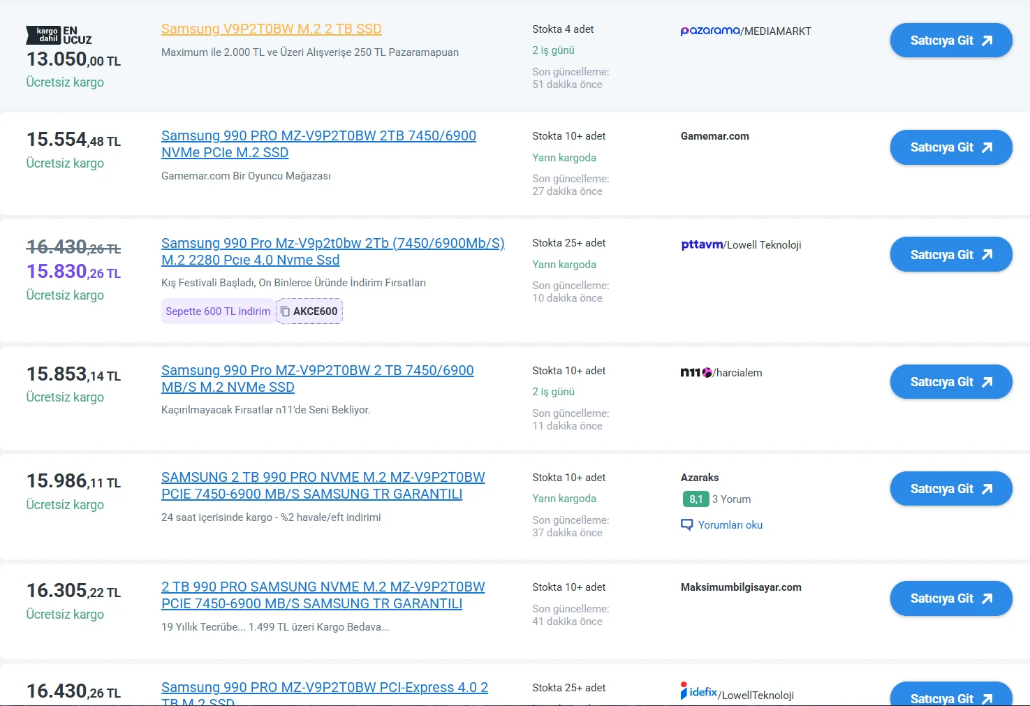
Task: Open the 'SAMSUNG 2 TB 990 PRO NVME M.2' link
Action: pos(323,485)
